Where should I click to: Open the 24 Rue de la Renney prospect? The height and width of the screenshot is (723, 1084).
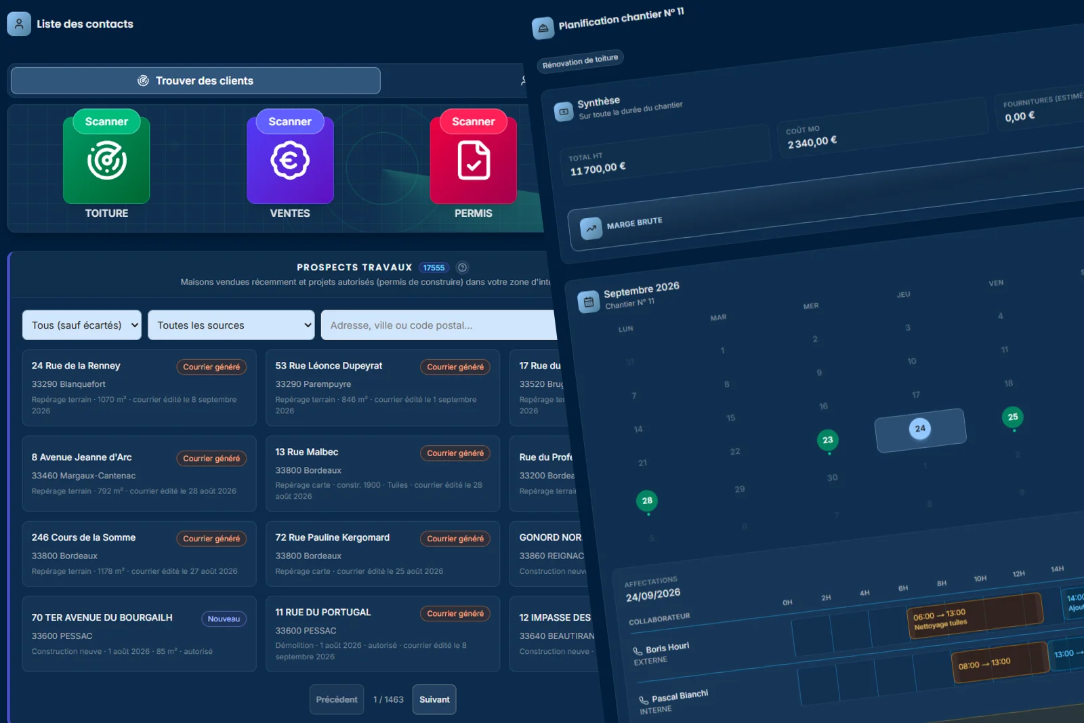(x=140, y=388)
